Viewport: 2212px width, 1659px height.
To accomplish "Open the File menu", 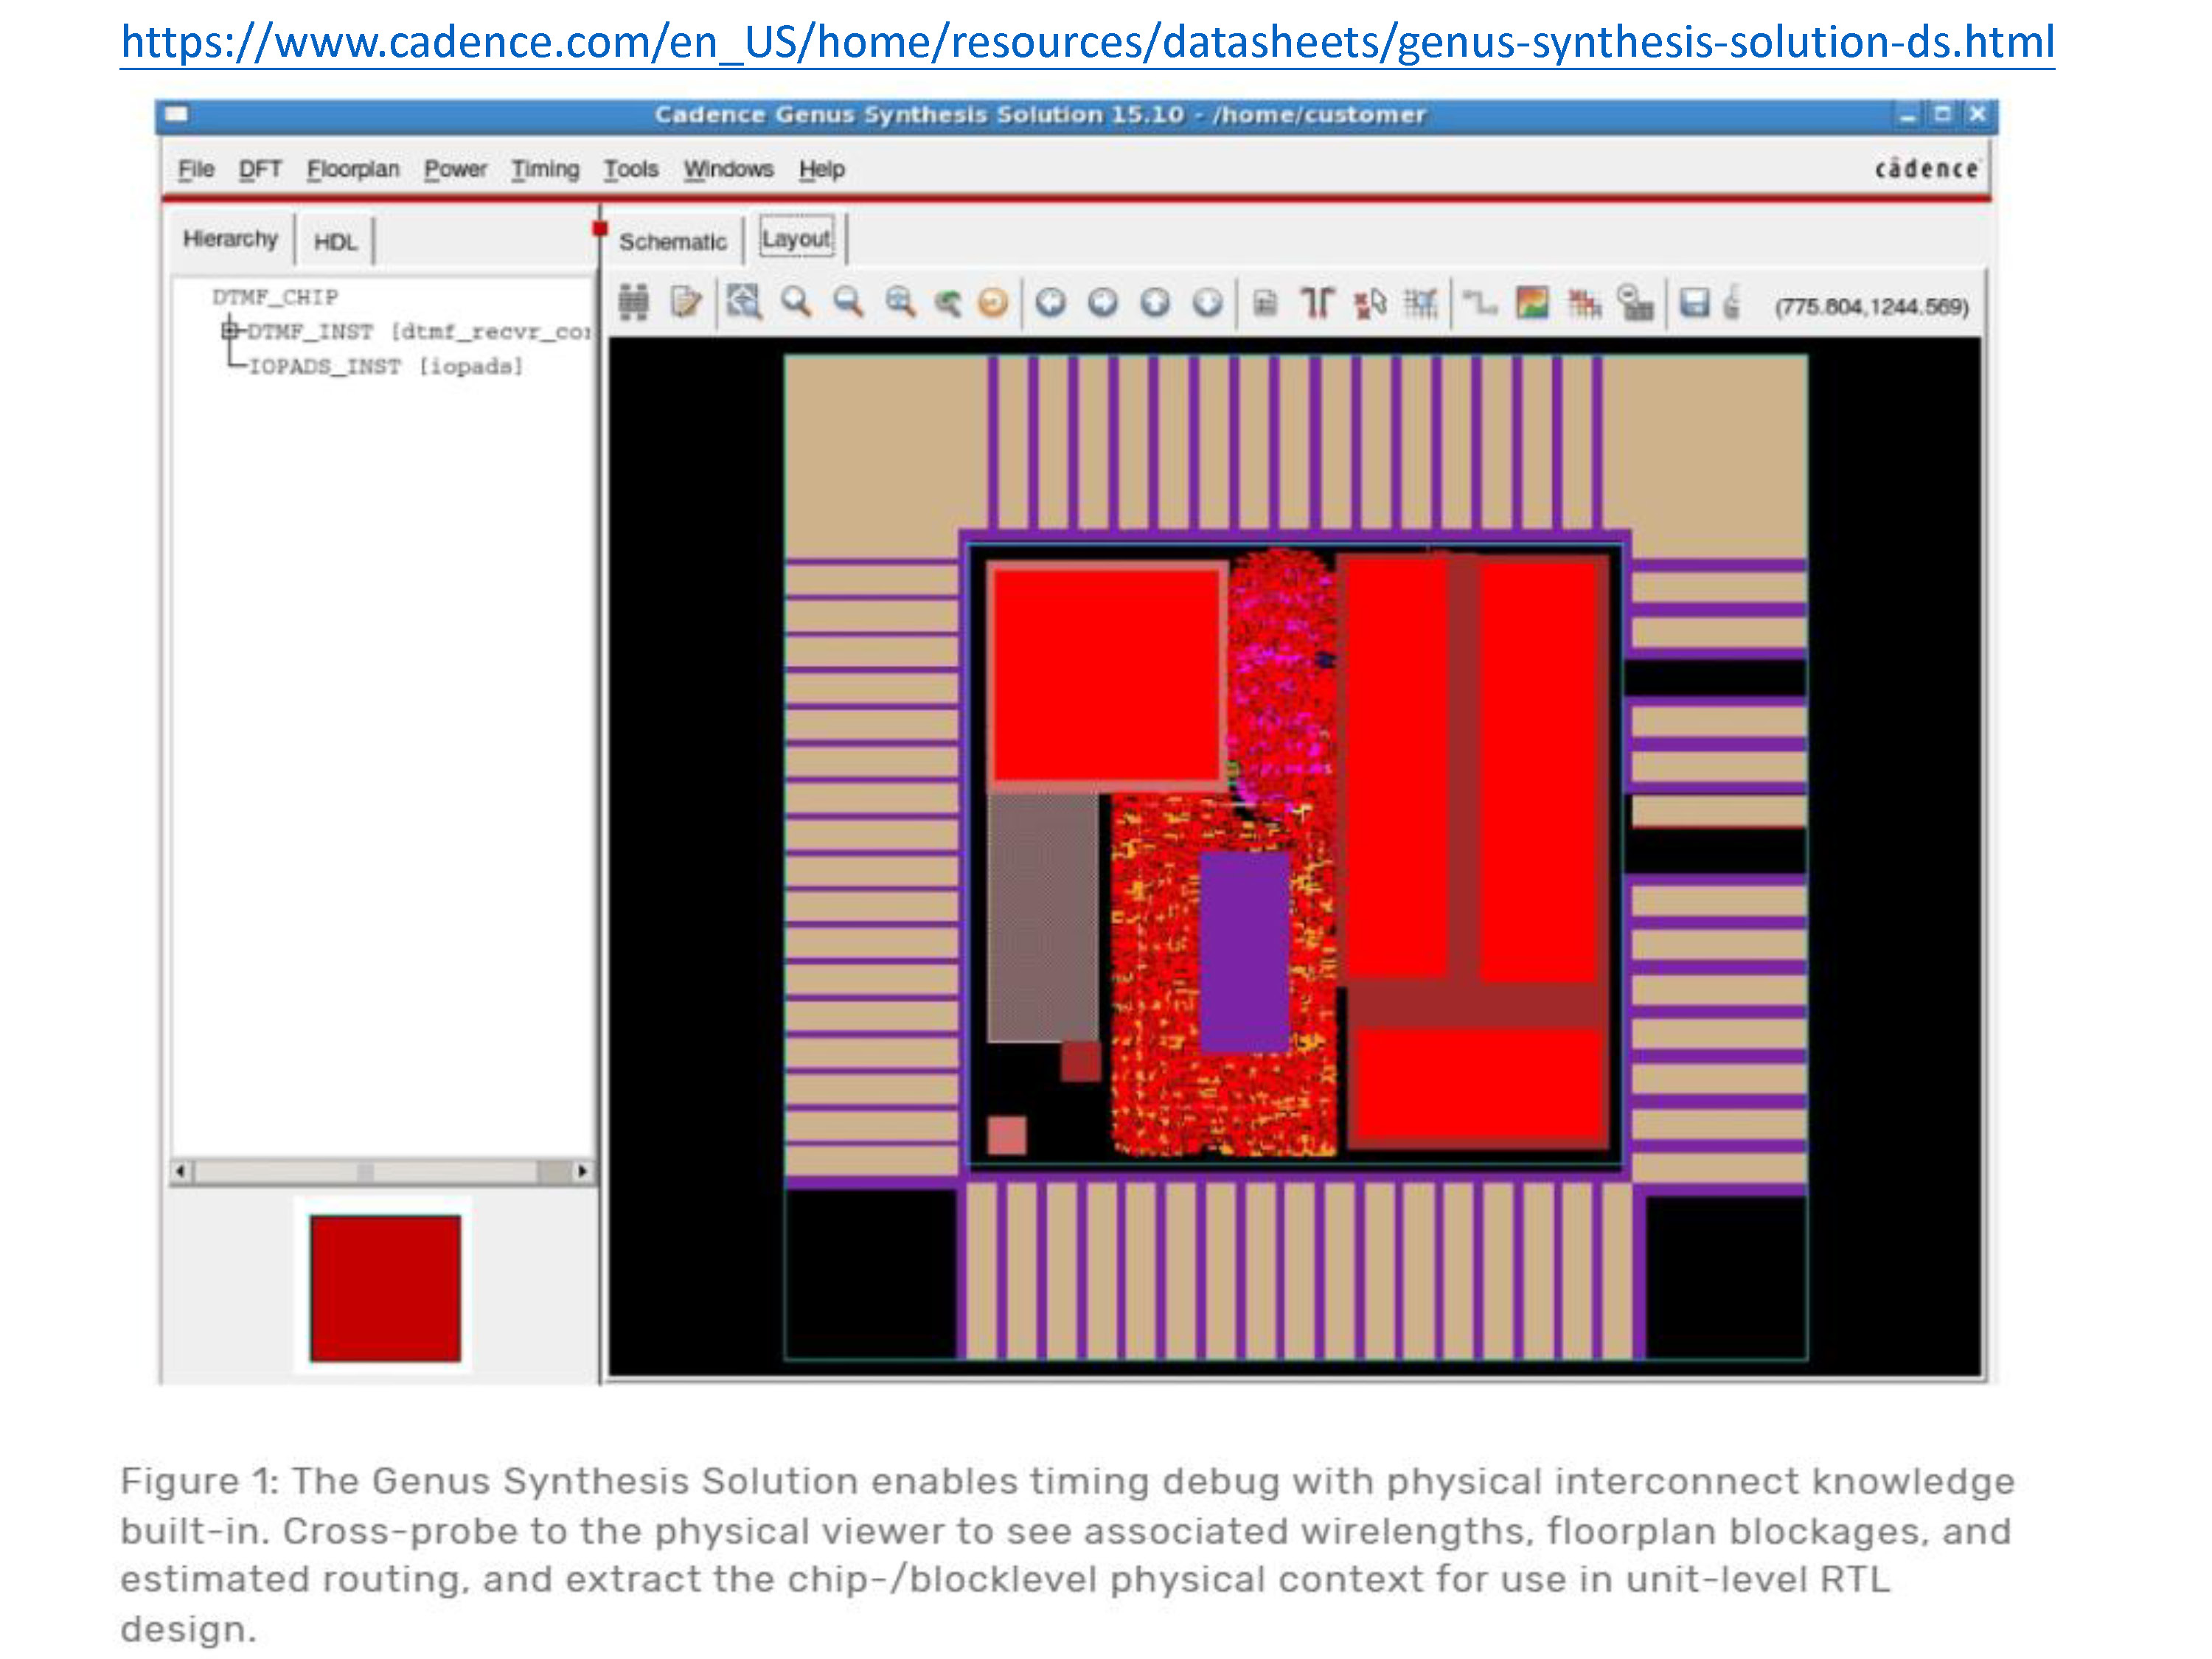I will point(196,169).
